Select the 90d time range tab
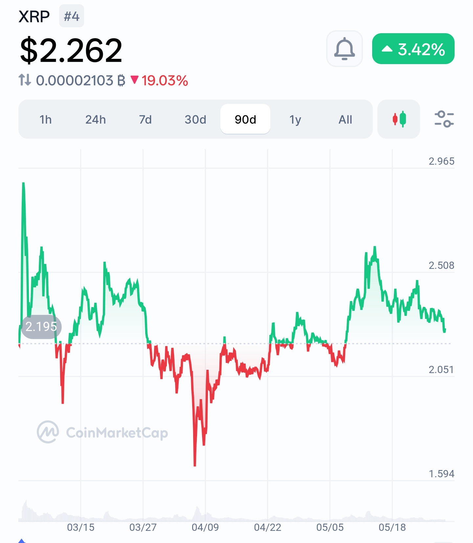Viewport: 473px width, 543px height. [x=245, y=119]
